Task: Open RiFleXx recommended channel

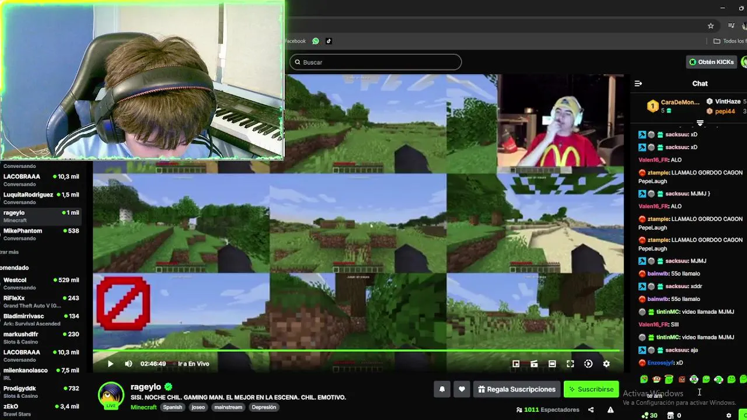Action: click(41, 302)
